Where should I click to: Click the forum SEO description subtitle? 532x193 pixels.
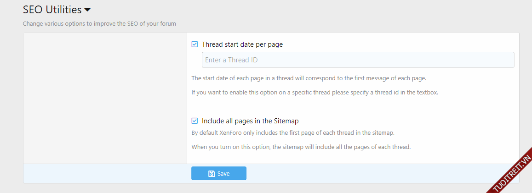click(x=99, y=23)
